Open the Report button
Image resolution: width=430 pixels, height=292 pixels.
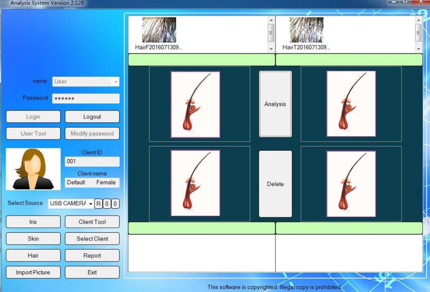(92, 255)
